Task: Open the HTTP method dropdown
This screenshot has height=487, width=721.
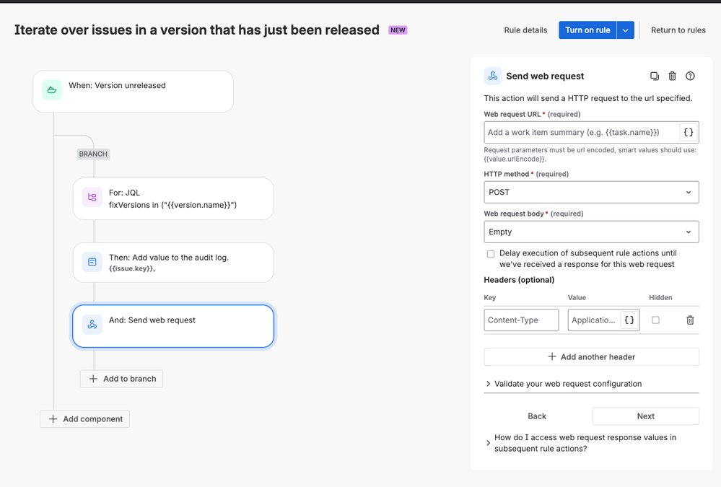Action: click(591, 193)
